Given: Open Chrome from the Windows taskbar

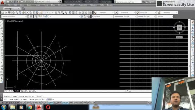Looking at the screenshot, I should tap(30, 107).
